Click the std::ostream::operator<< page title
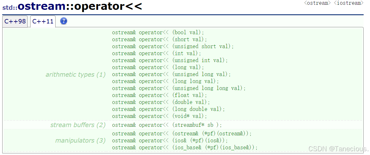 72,7
